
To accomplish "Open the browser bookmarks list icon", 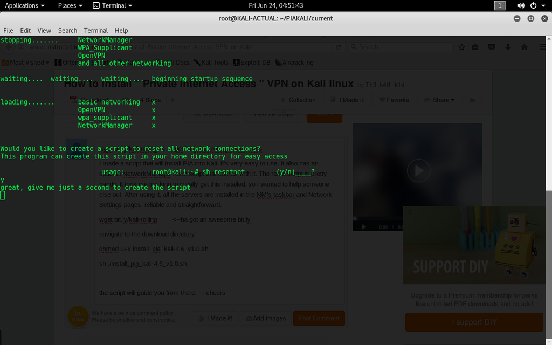I will 475,47.
